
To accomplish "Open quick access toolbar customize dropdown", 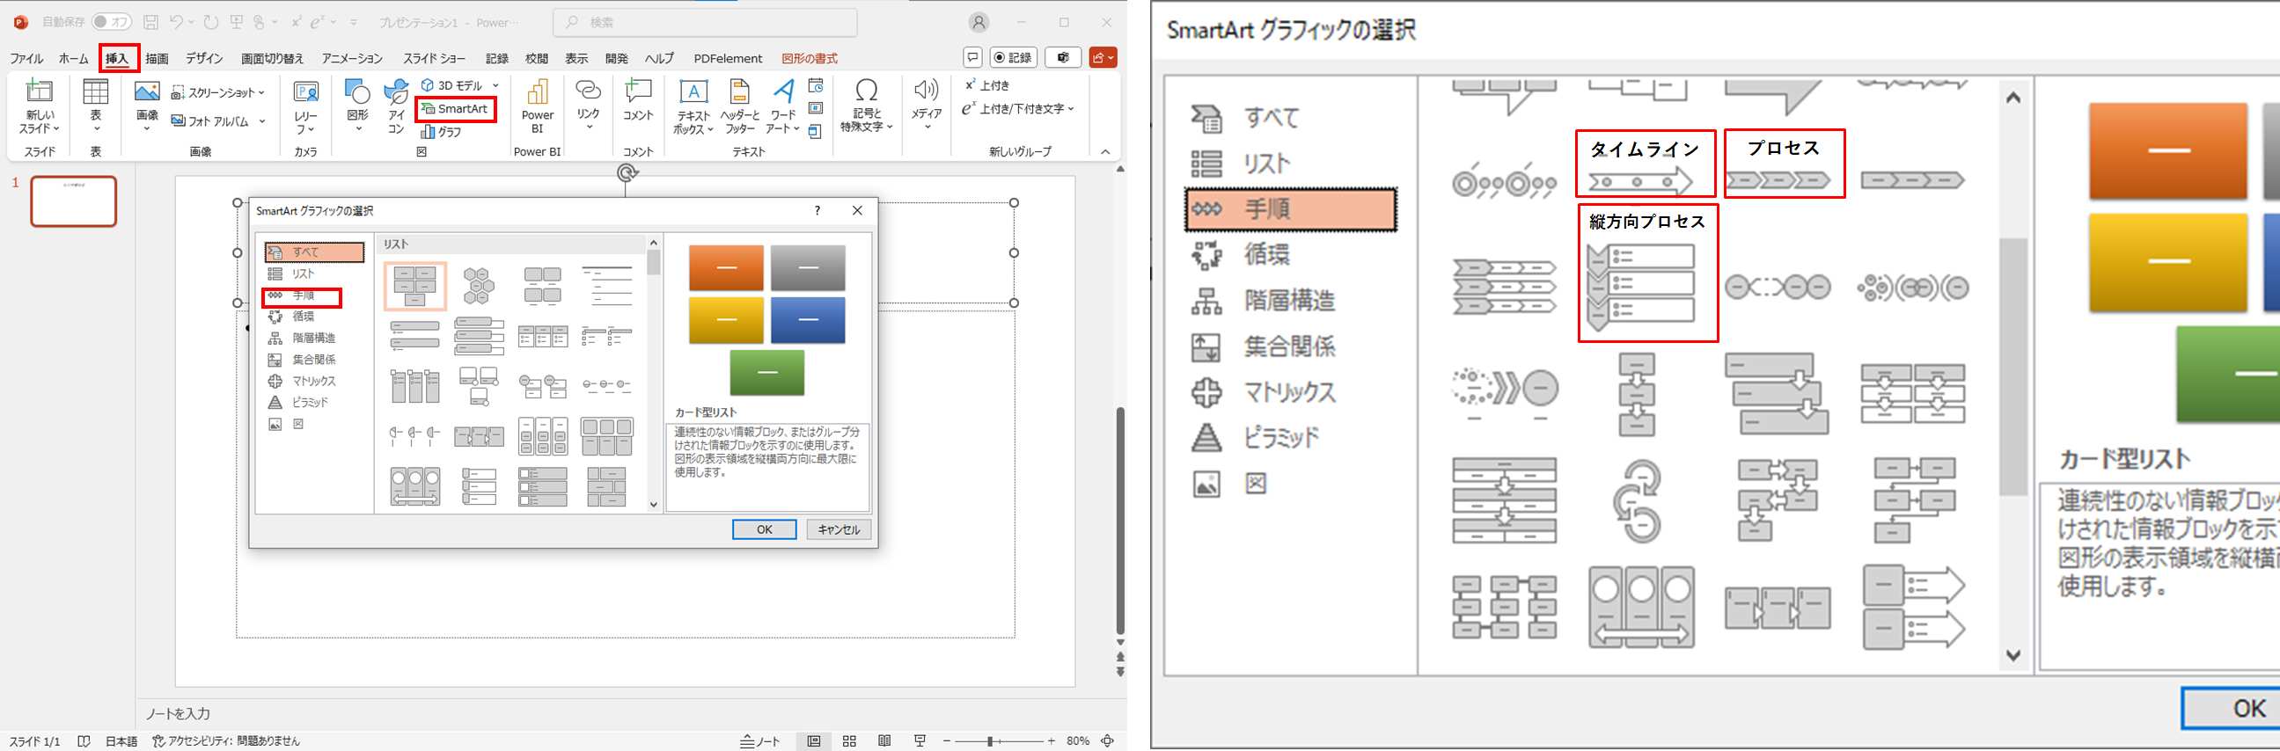I will tap(353, 22).
